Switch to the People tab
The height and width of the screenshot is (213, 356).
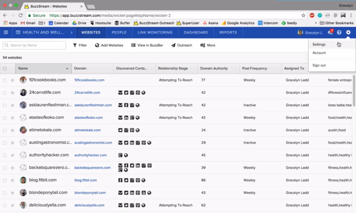(119, 32)
